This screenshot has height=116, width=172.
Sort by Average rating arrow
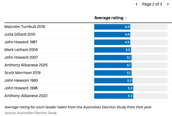[x=126, y=18]
